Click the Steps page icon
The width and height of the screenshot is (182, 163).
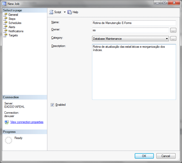point(5,19)
